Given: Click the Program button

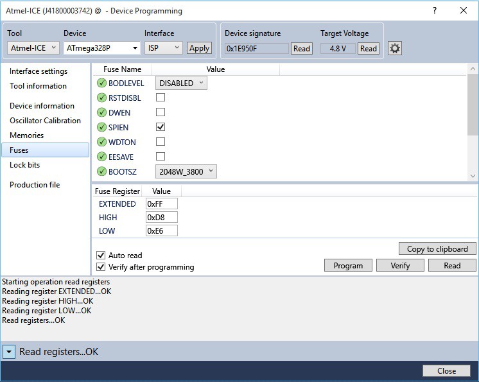Looking at the screenshot, I should coord(348,265).
